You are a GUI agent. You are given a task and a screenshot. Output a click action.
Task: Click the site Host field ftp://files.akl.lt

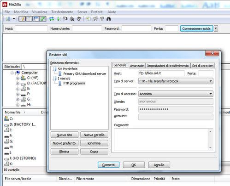161,73
